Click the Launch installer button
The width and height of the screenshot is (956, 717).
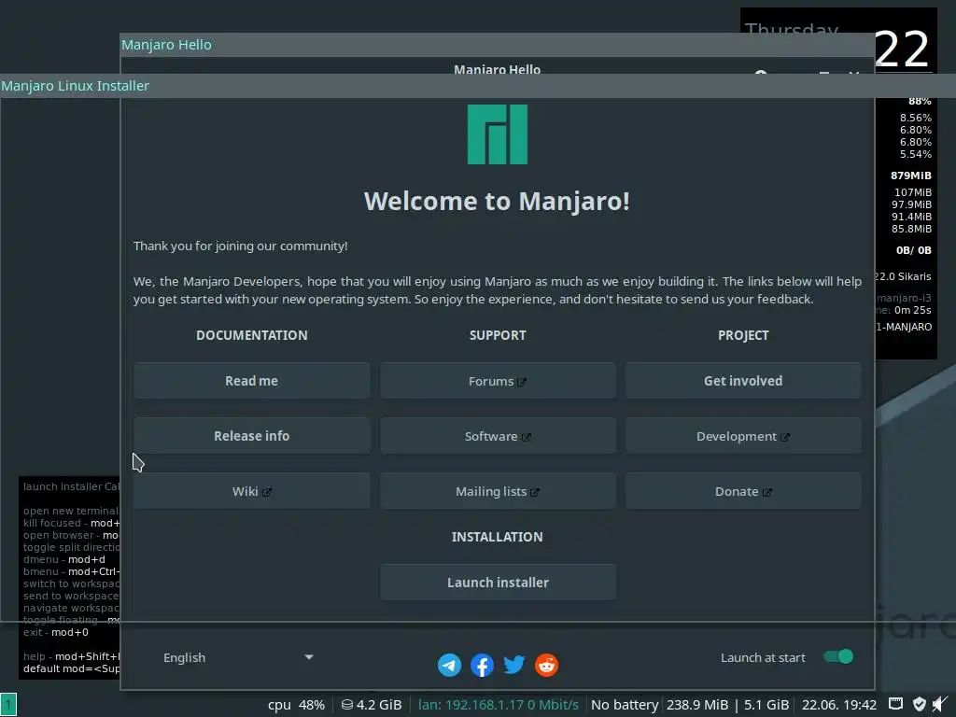[498, 583]
